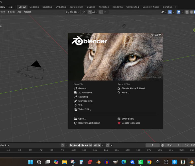195x166 pixels.
Task: Switch to the Animation workspace tab
Action: (104, 7)
